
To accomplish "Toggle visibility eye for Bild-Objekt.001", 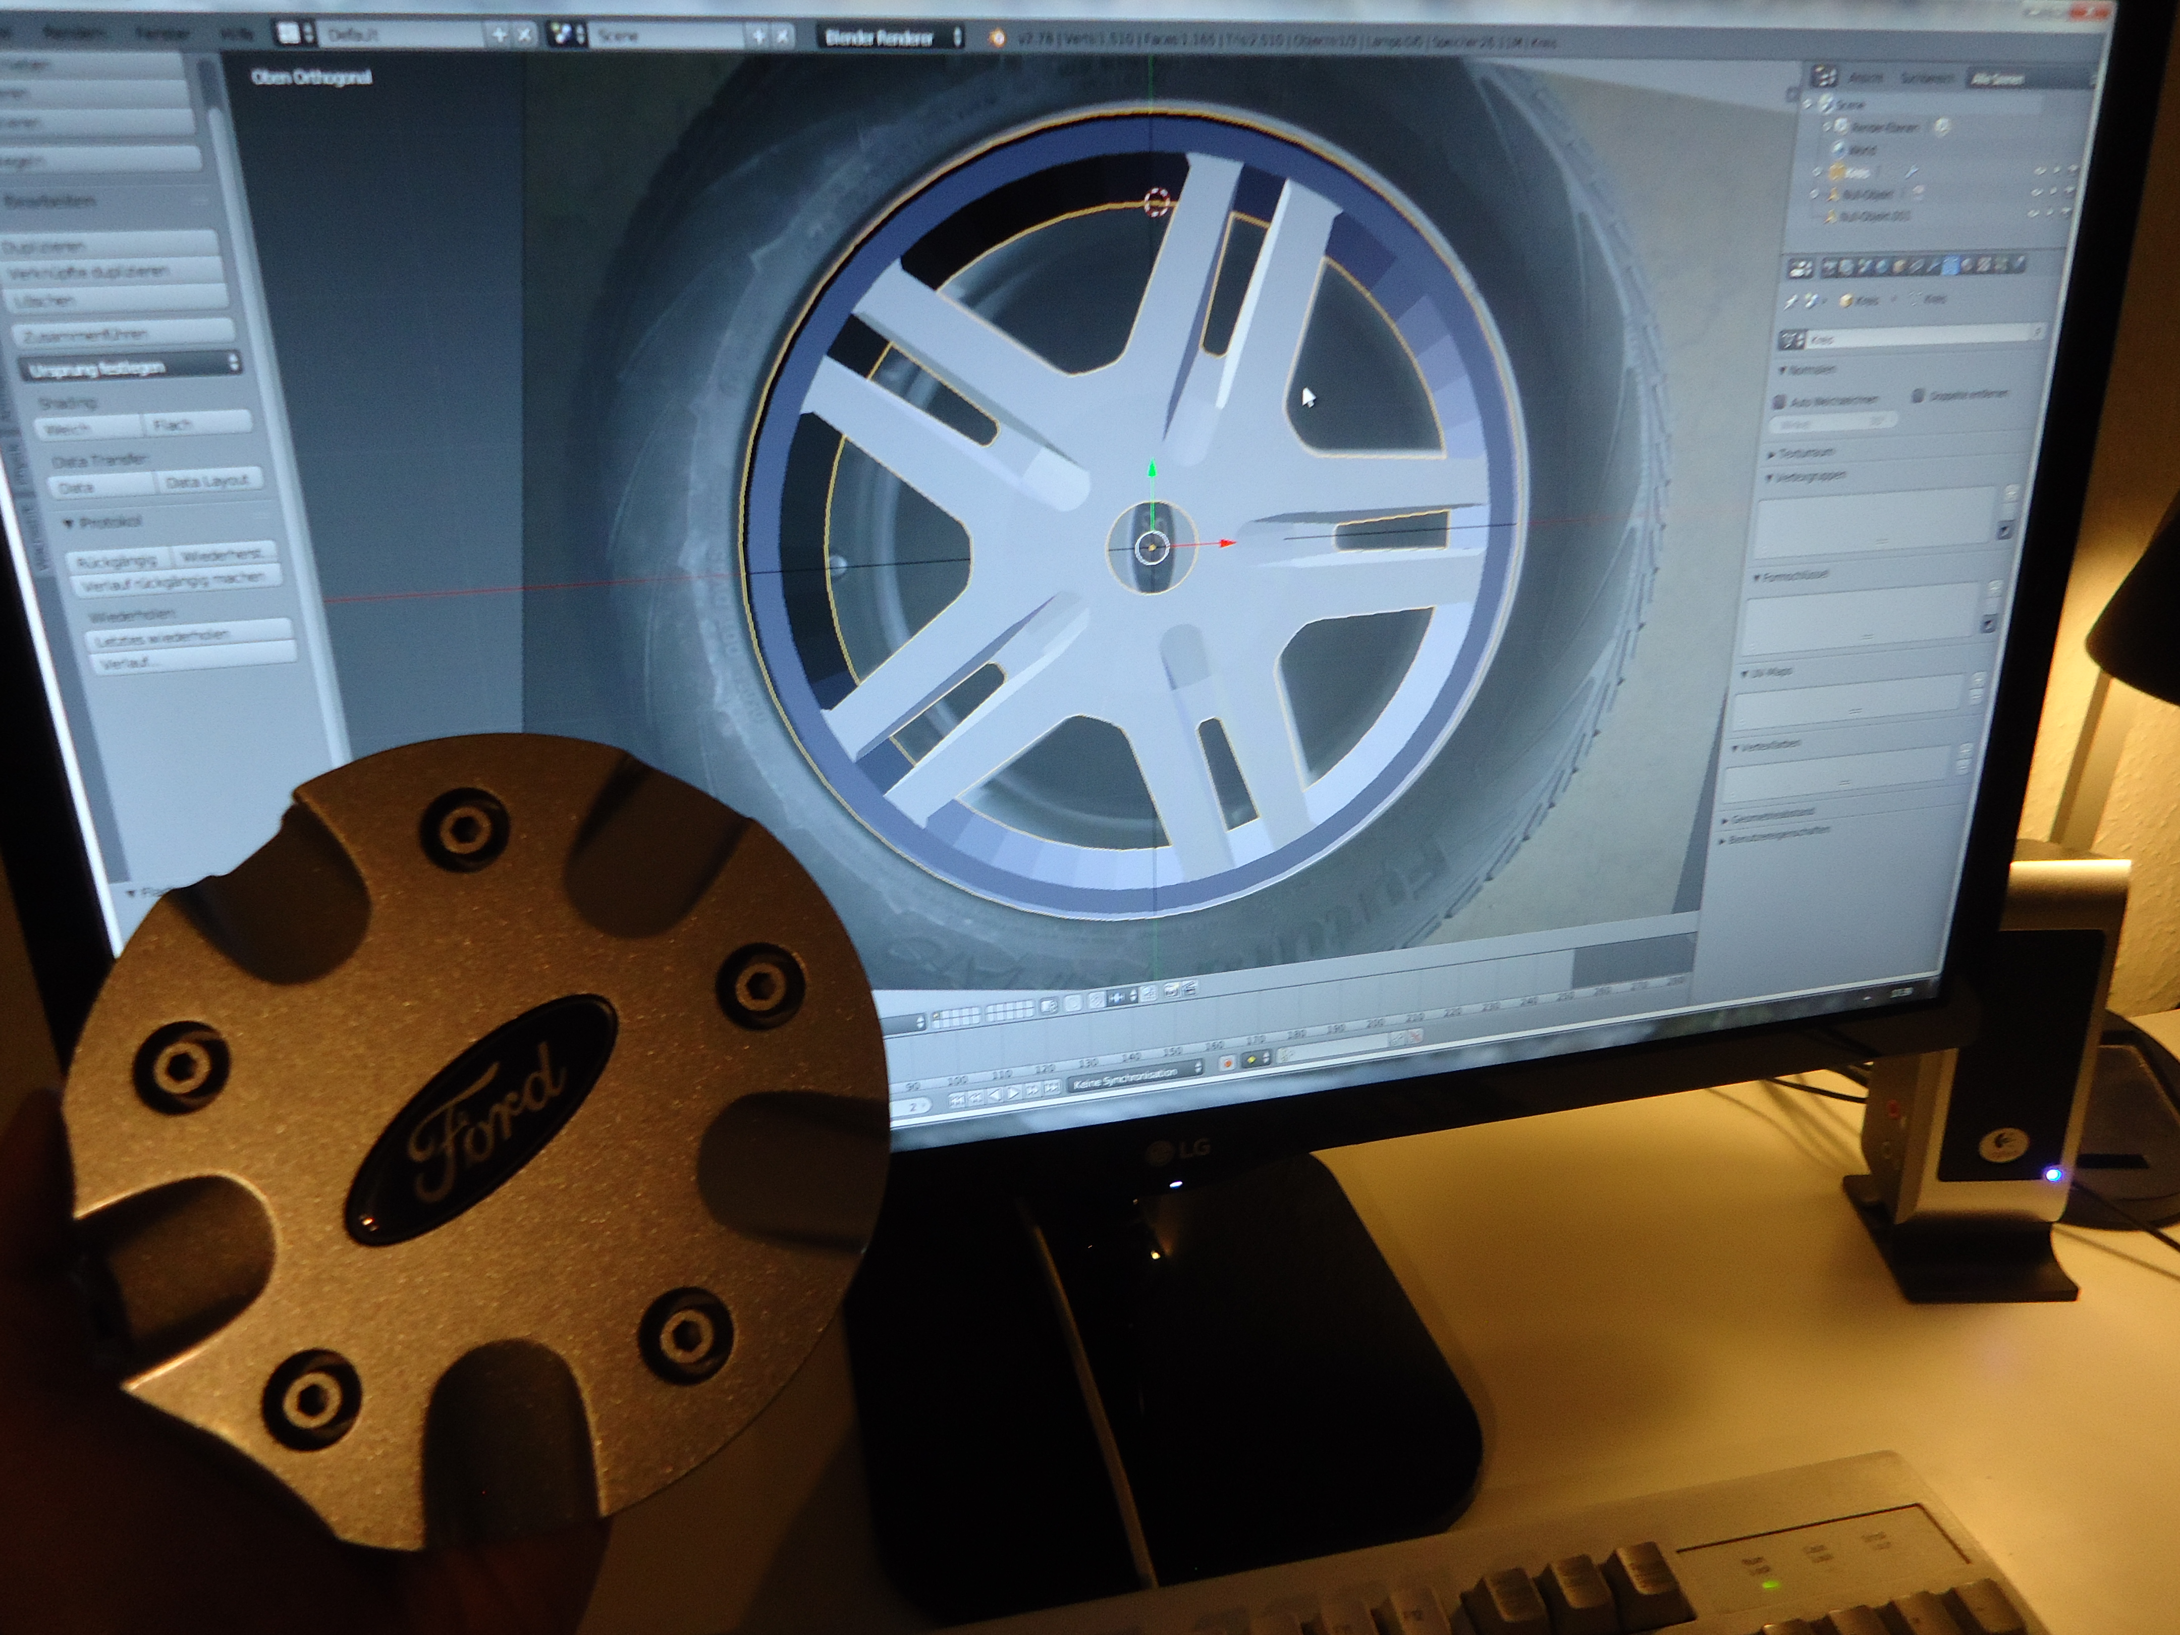I will coord(2034,215).
